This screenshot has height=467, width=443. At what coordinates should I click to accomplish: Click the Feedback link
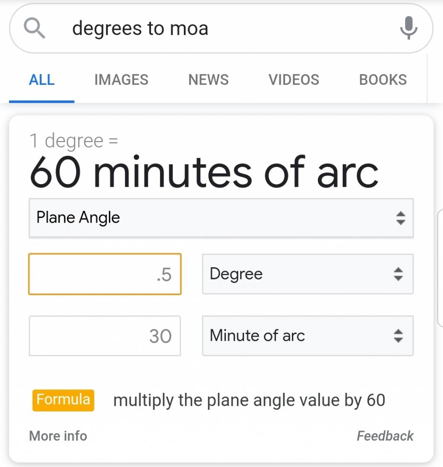(x=385, y=436)
